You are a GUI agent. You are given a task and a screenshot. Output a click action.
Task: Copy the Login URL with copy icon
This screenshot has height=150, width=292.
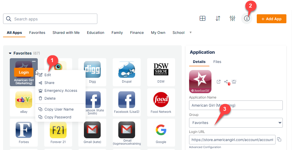[x=279, y=139]
